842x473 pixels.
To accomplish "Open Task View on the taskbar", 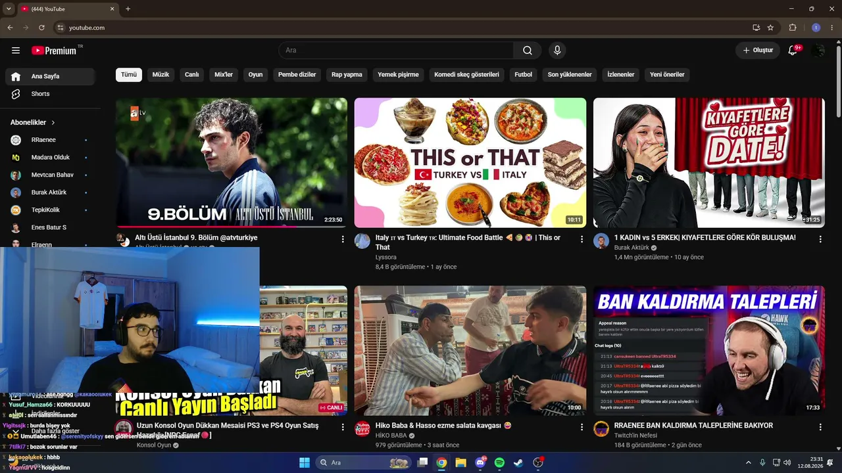I will pyautogui.click(x=422, y=462).
